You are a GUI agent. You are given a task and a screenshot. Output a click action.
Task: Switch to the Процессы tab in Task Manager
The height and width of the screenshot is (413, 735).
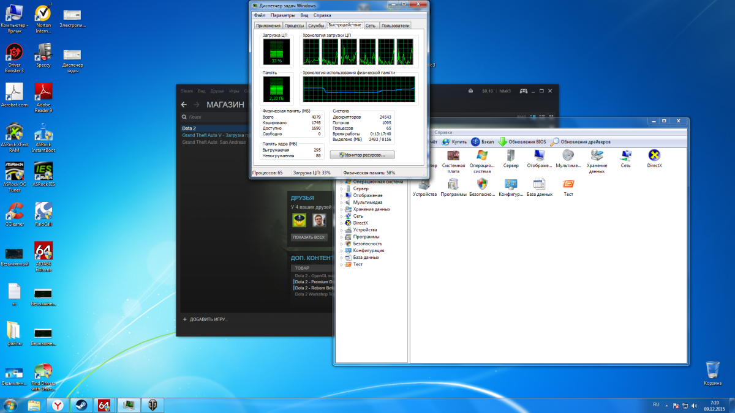[294, 26]
